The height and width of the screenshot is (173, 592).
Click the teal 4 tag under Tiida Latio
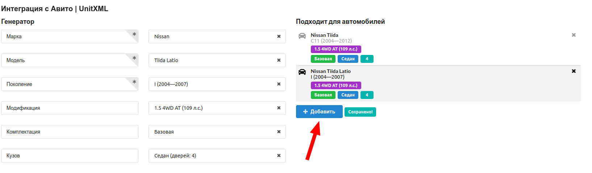click(x=367, y=95)
